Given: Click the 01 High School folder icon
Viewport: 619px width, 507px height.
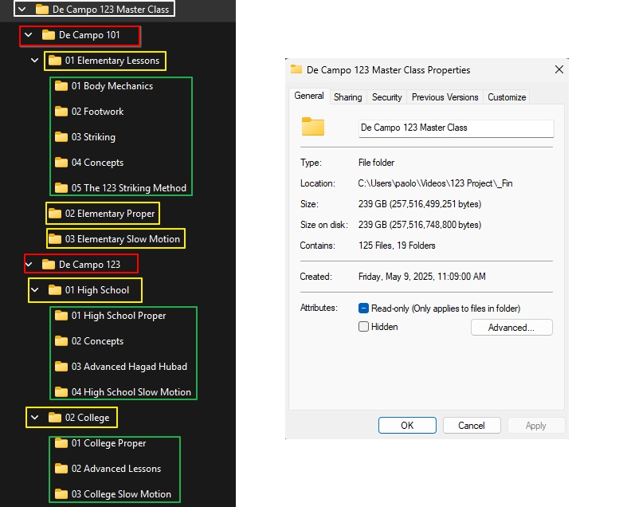Looking at the screenshot, I should click(54, 290).
